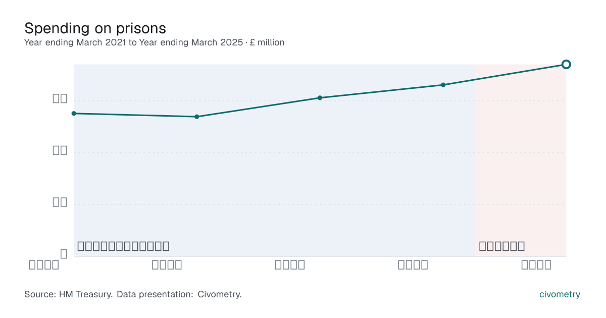Screen dimensions: 606x318
Task: Click the 'Spending on prisons' chart title
Action: [x=95, y=28]
